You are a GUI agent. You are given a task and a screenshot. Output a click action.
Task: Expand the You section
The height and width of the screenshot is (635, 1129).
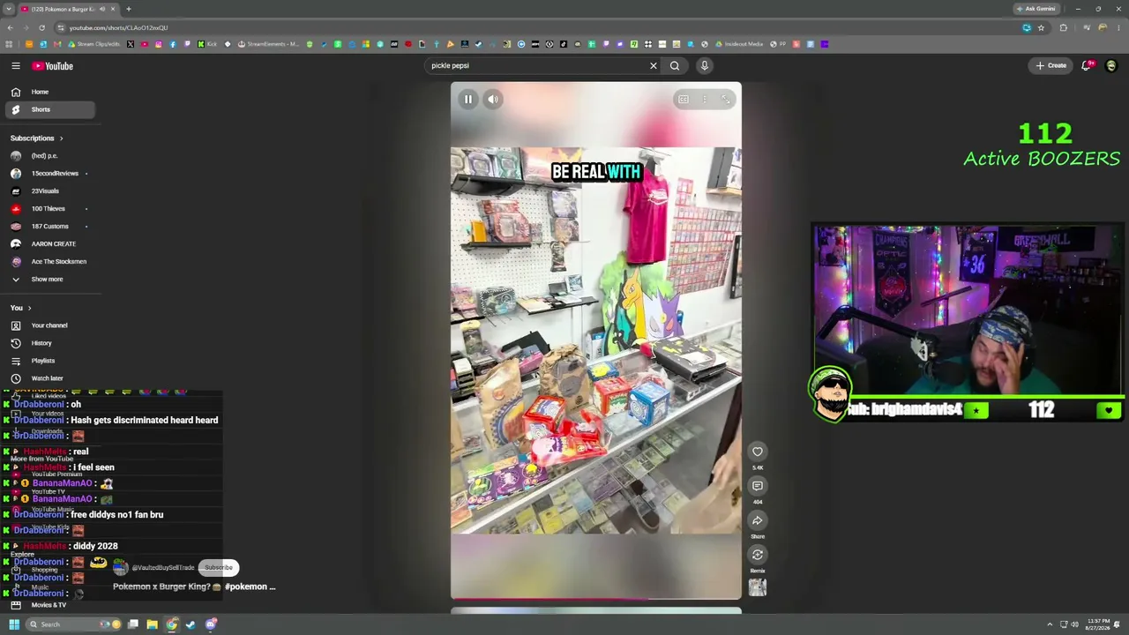pos(21,308)
